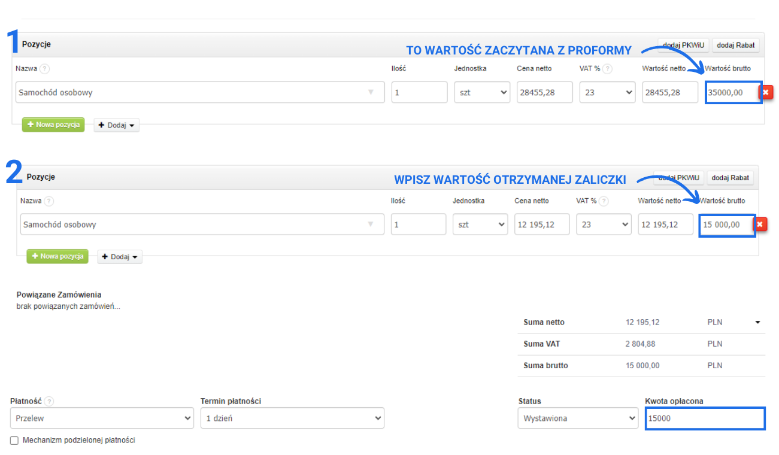Open second Dodaj dropdown button menu
779x455 pixels.
(x=120, y=257)
